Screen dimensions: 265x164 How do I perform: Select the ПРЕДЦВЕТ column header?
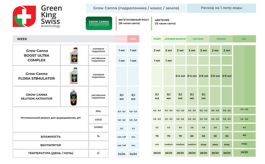point(157,39)
